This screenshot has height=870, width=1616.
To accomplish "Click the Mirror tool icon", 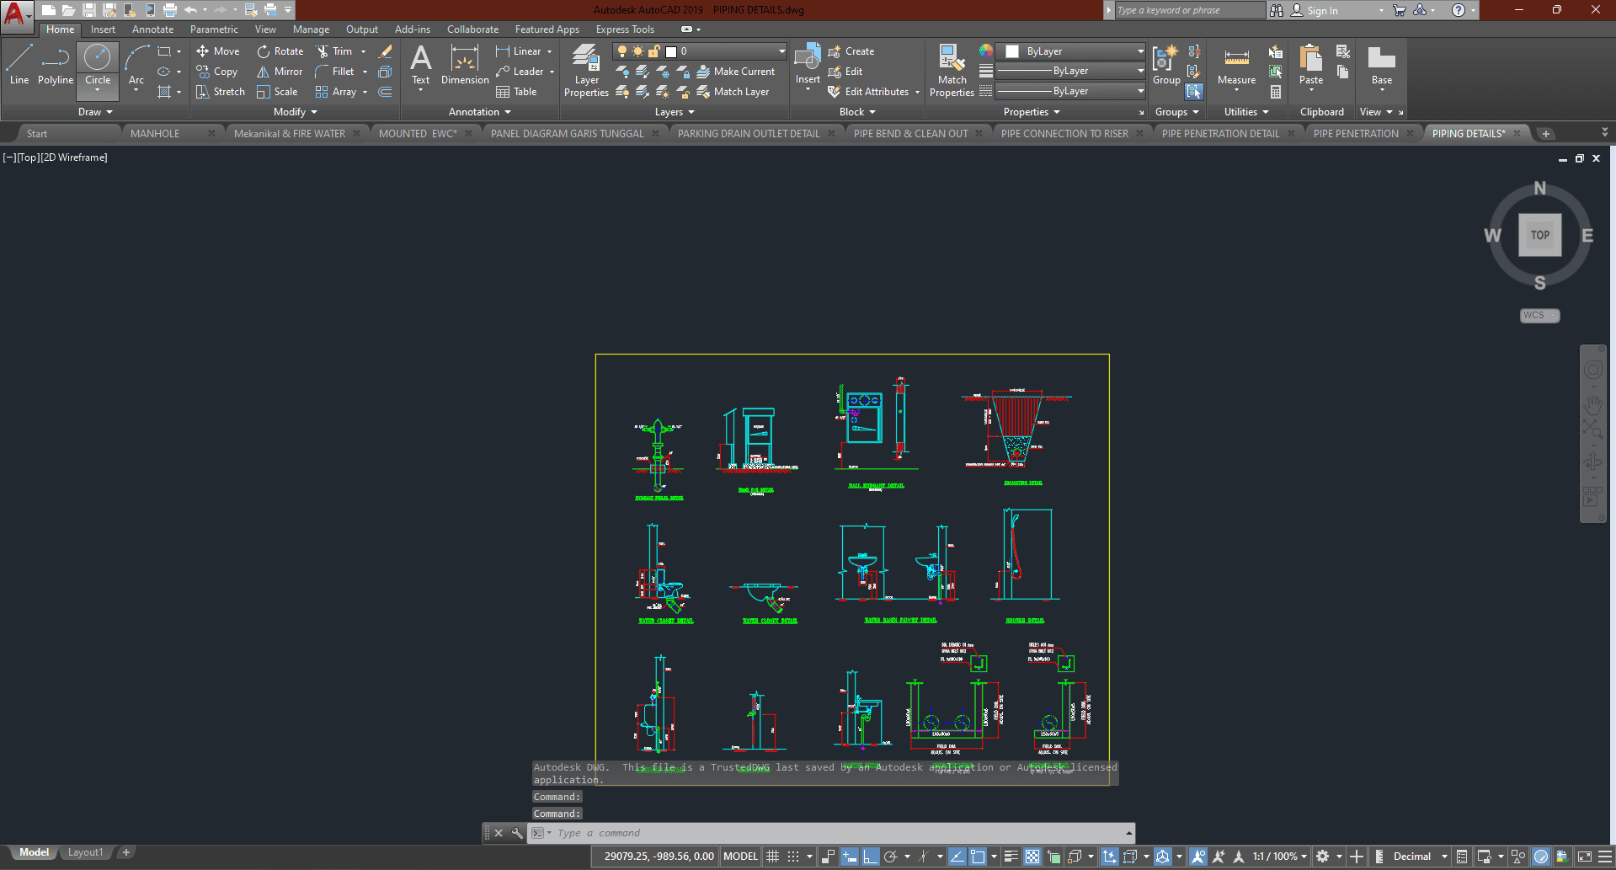I will (x=264, y=72).
